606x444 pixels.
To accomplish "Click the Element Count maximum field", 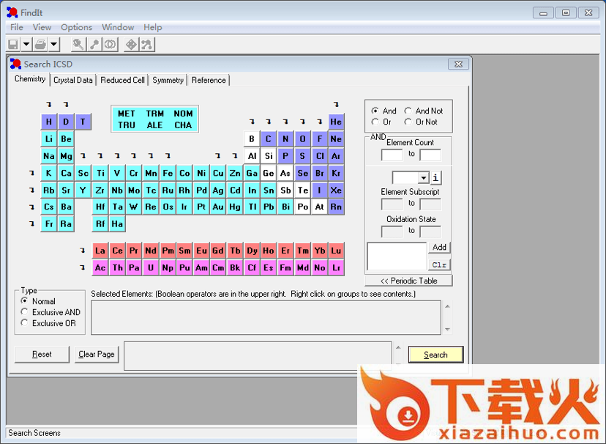I will (x=430, y=155).
